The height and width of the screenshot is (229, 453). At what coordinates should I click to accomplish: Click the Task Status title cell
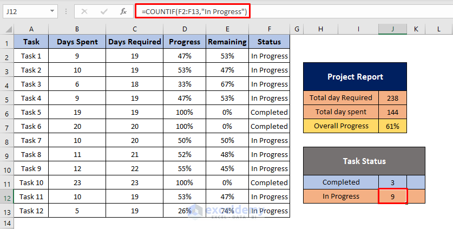(364, 161)
